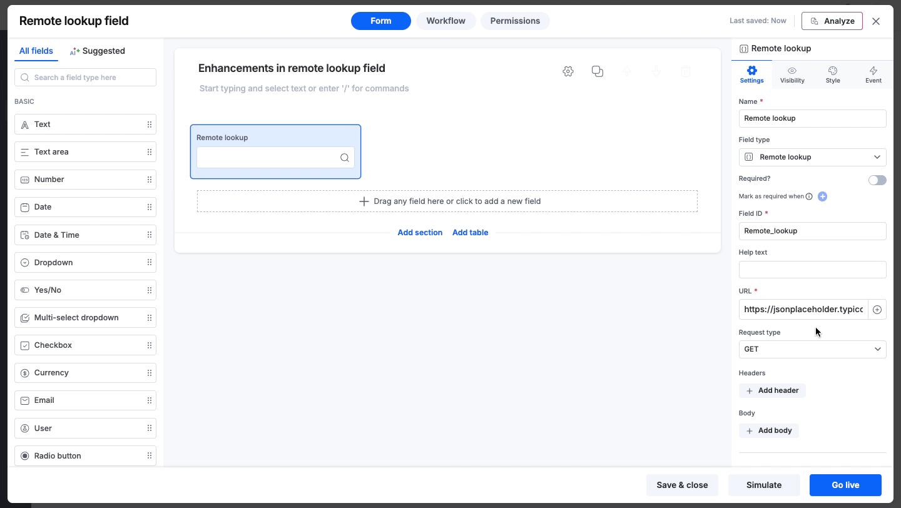Click the field type search box
This screenshot has height=508, width=901.
[x=85, y=78]
